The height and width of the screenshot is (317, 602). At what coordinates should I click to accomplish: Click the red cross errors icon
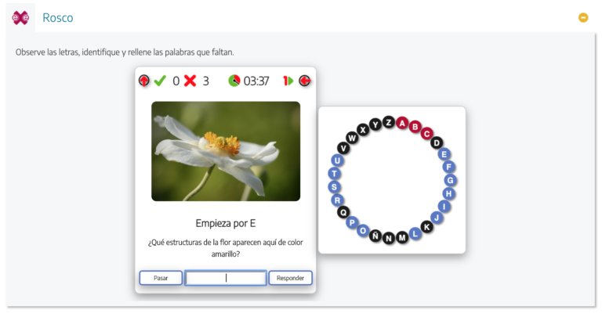click(x=190, y=81)
